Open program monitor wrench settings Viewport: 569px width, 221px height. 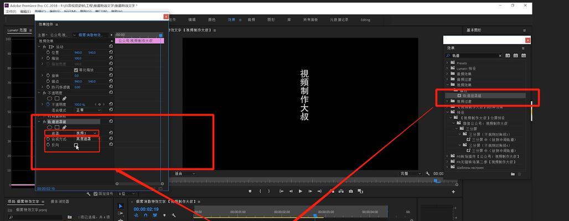pyautogui.click(x=428, y=174)
